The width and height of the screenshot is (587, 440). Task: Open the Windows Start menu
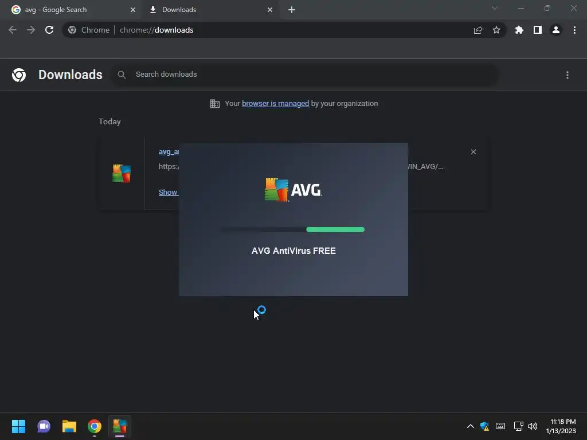pyautogui.click(x=18, y=426)
